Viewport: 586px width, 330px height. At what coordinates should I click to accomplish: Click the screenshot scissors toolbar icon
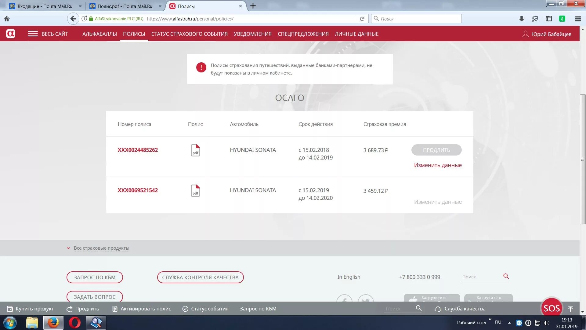[x=535, y=19]
